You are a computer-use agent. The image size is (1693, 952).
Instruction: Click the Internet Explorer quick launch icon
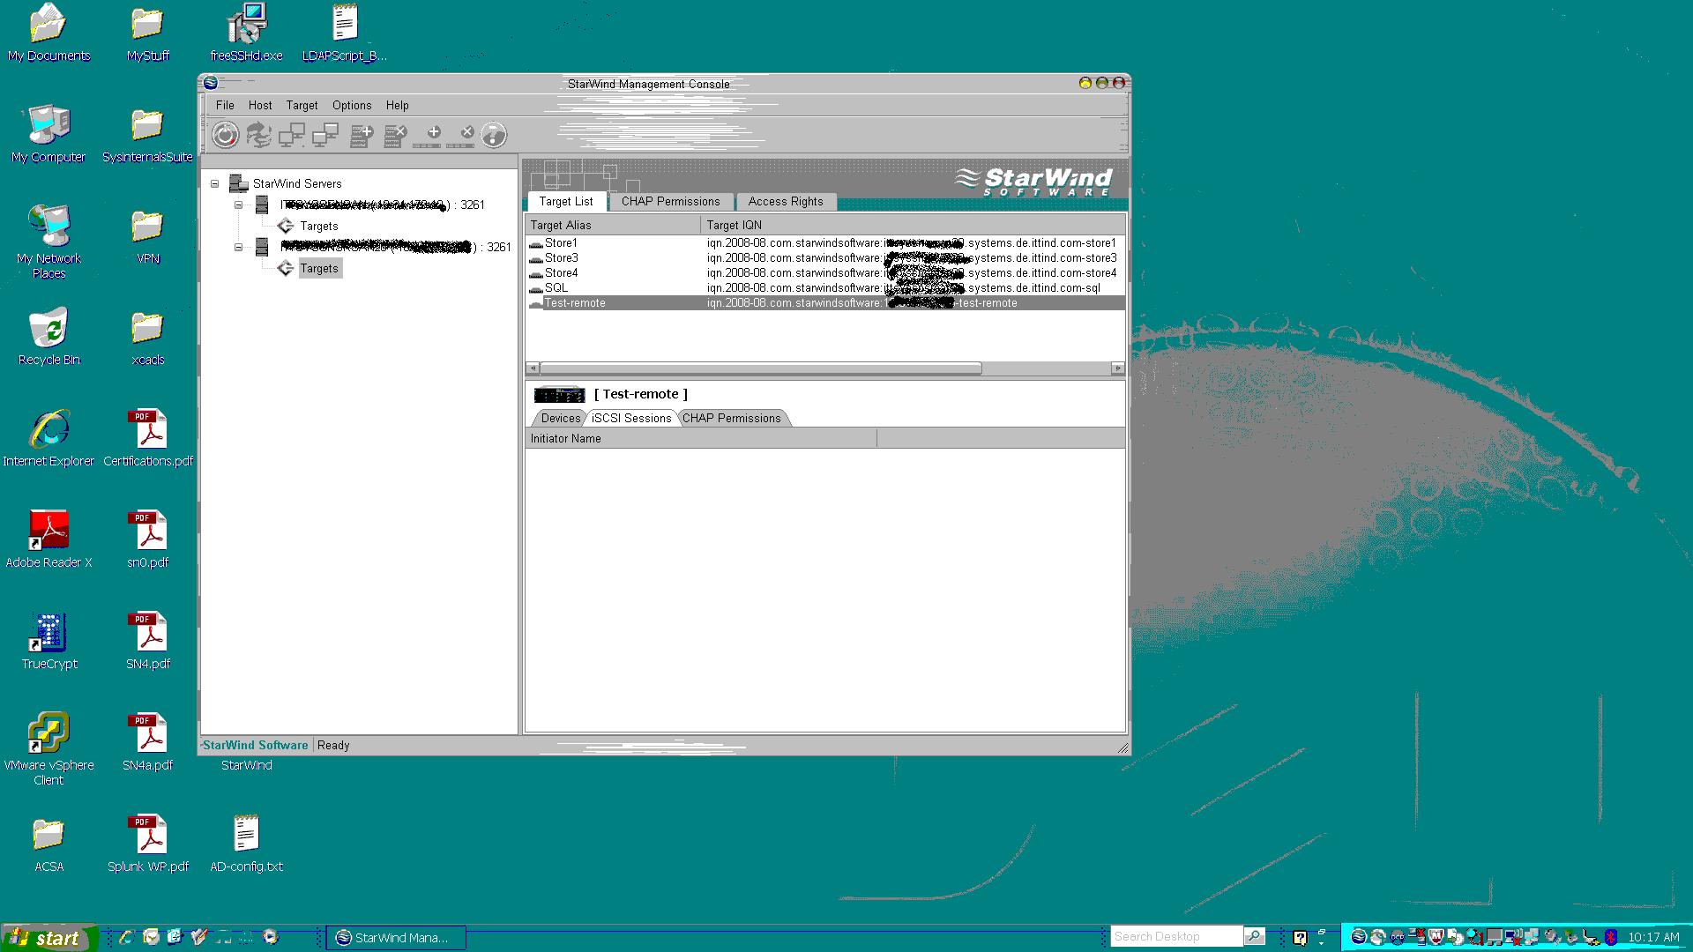click(126, 937)
